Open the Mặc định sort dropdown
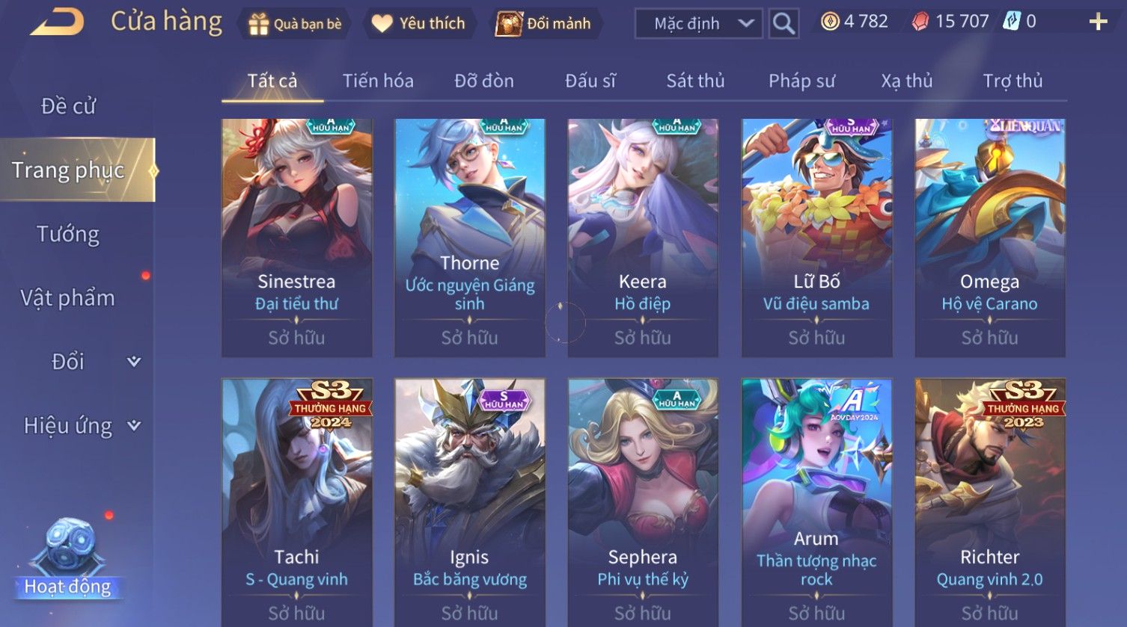The width and height of the screenshot is (1127, 627). click(699, 24)
